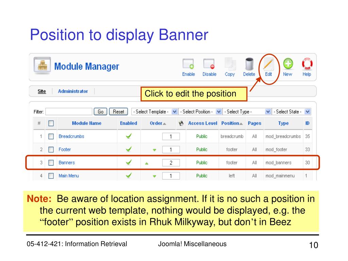
Task: Toggle the enabled checkmark for Main Menu
Action: point(128,176)
